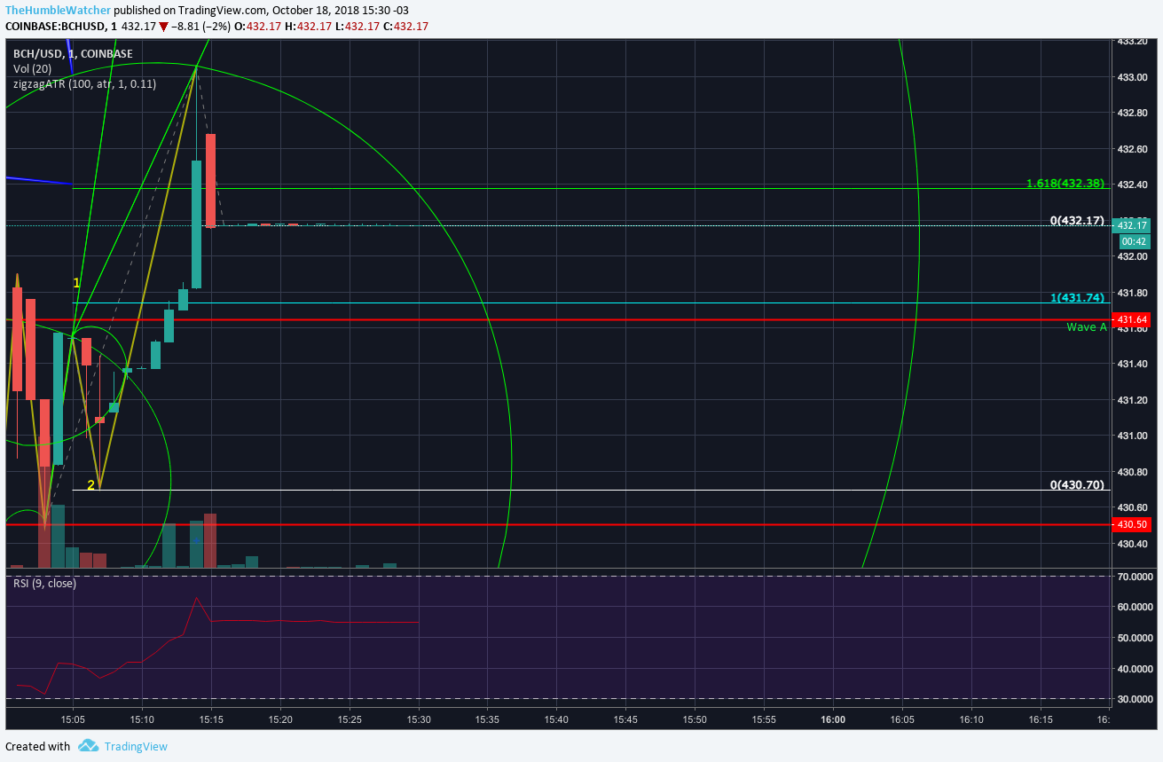Click the 15:10 time axis label
Screen dimensions: 1163x762
click(x=142, y=719)
